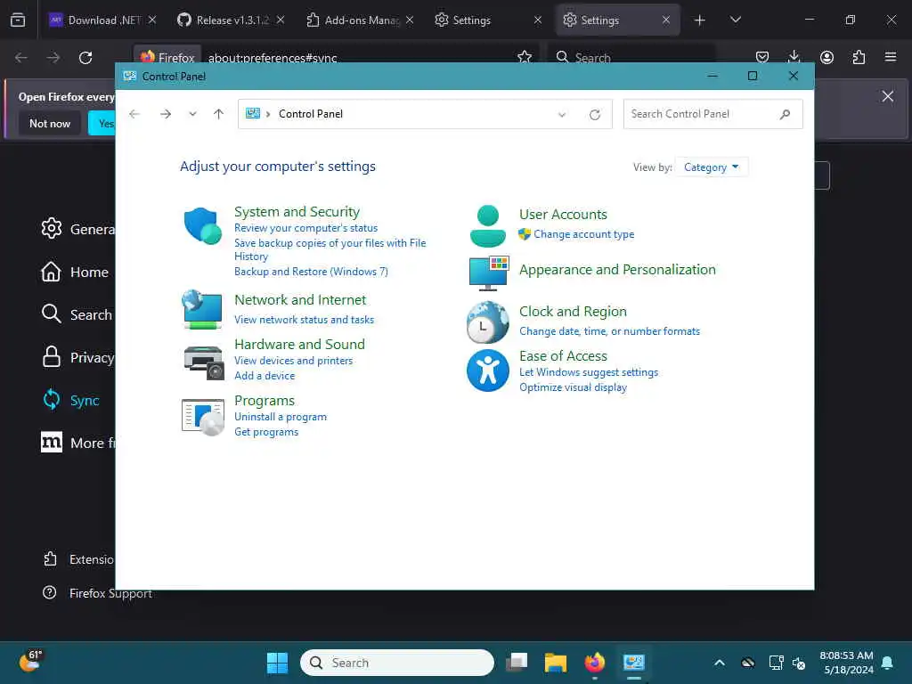Open the Hardware and Sound printer icon

204,362
